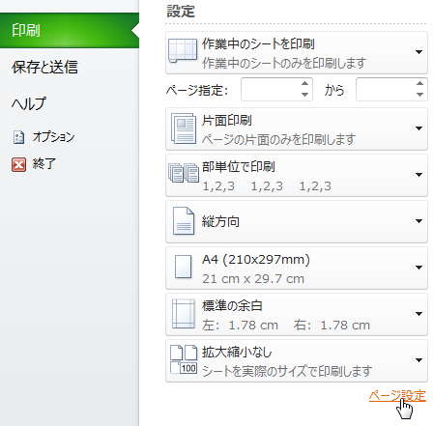Viewport: 433px width, 426px height.
Task: Click the ページ設定 link
Action: pyautogui.click(x=397, y=396)
